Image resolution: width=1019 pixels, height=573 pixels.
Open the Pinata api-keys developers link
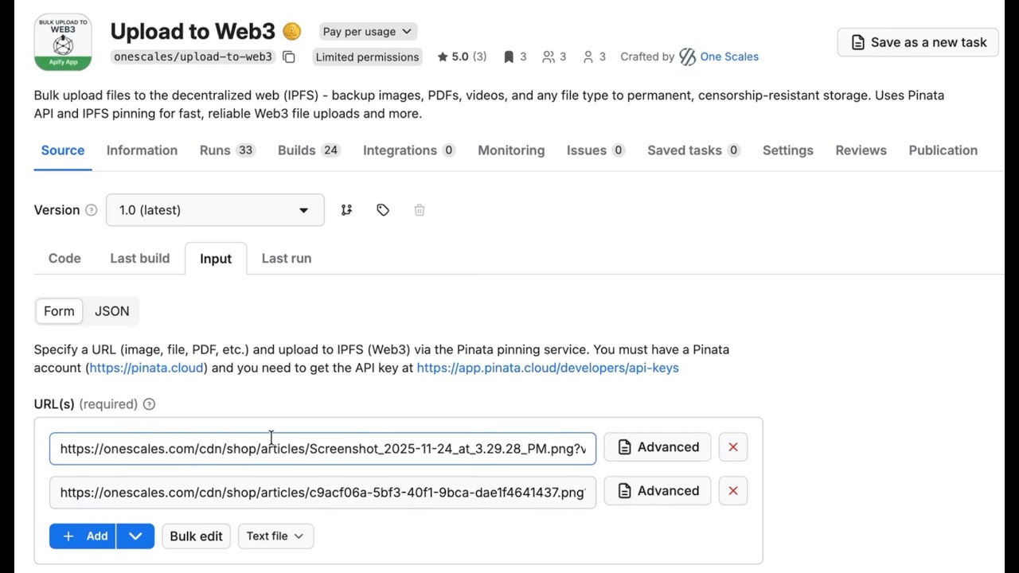click(x=548, y=368)
